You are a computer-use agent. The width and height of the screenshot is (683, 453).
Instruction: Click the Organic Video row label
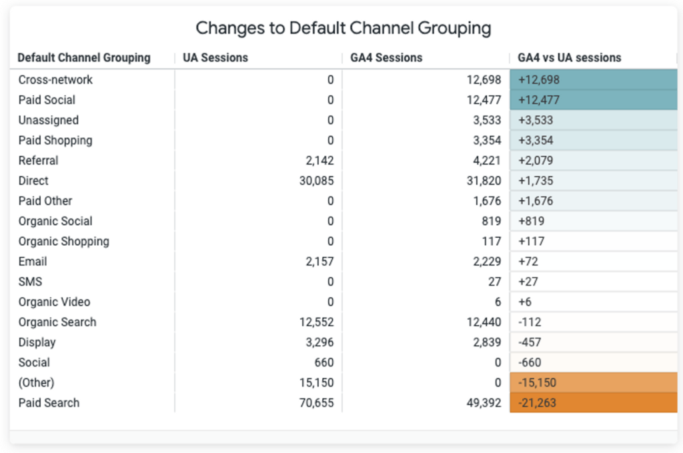coord(54,302)
